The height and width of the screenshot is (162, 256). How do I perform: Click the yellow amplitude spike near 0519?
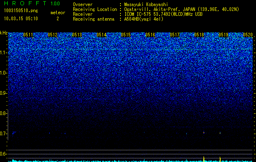[220, 159]
